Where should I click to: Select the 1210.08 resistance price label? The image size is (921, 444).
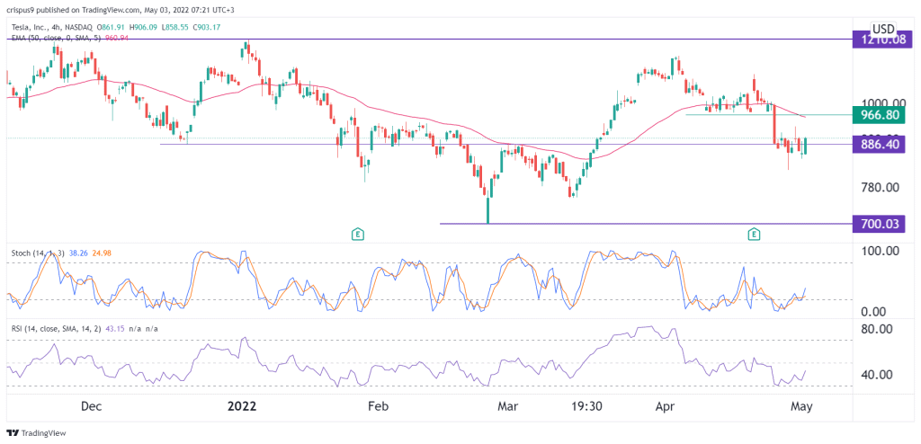(x=884, y=40)
